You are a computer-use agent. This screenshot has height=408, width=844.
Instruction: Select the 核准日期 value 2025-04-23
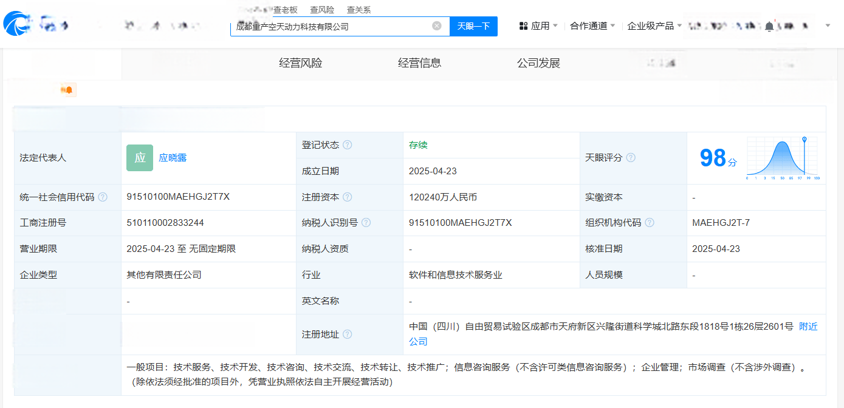pos(716,249)
